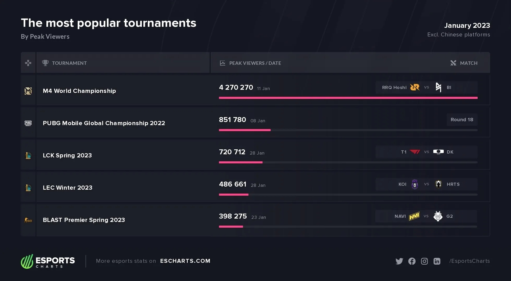Click the TOURNAMENT column header

point(69,63)
